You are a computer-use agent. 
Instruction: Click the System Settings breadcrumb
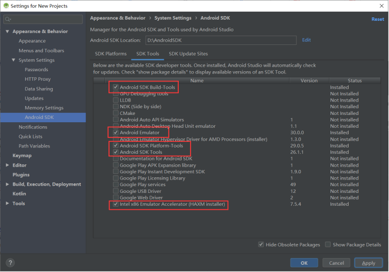(x=173, y=18)
